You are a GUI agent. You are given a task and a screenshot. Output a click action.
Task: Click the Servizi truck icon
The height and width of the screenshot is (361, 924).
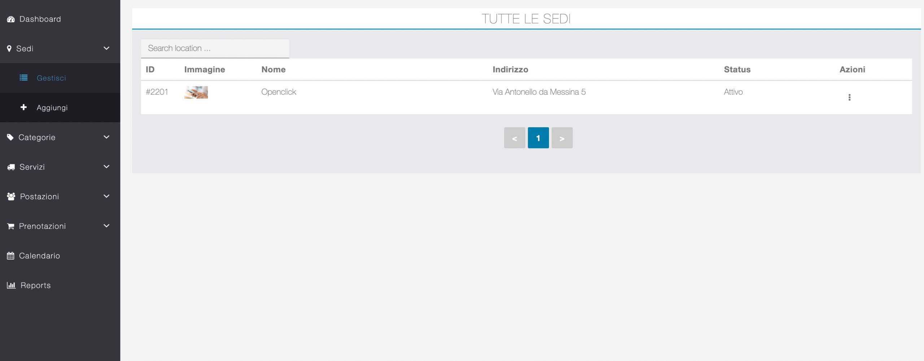tap(11, 167)
